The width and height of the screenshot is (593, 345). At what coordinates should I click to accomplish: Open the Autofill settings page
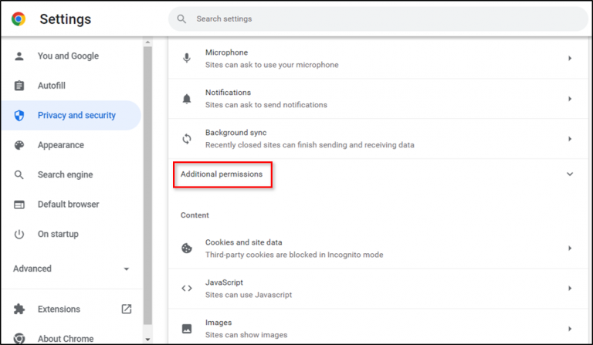53,86
